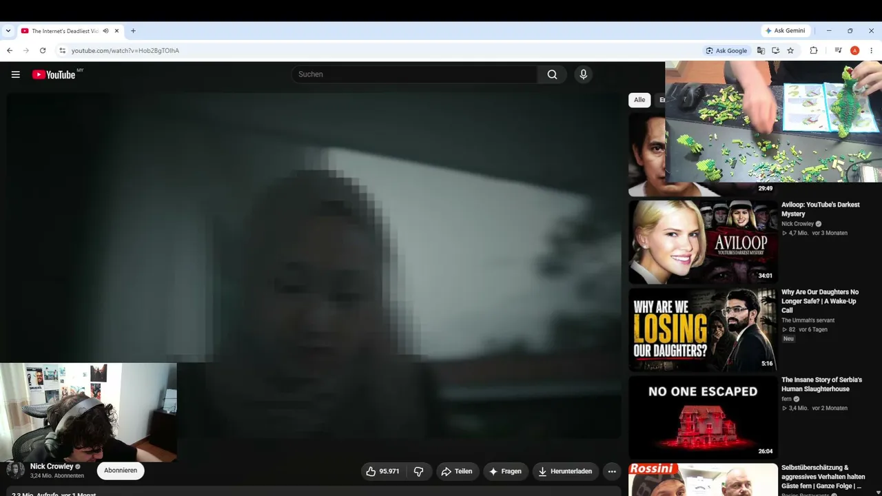Image resolution: width=882 pixels, height=496 pixels.
Task: Like the video with 95.971 likes
Action: pyautogui.click(x=384, y=471)
